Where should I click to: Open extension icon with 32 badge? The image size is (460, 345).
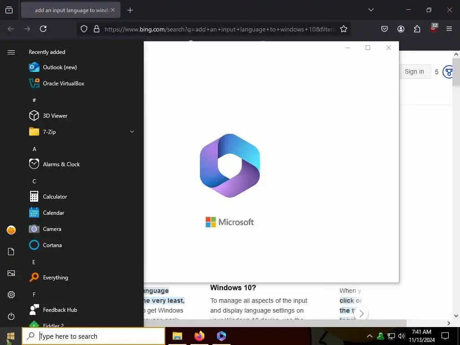[433, 28]
